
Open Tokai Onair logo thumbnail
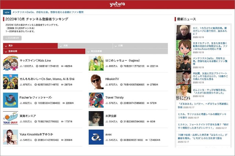point(11,119)
